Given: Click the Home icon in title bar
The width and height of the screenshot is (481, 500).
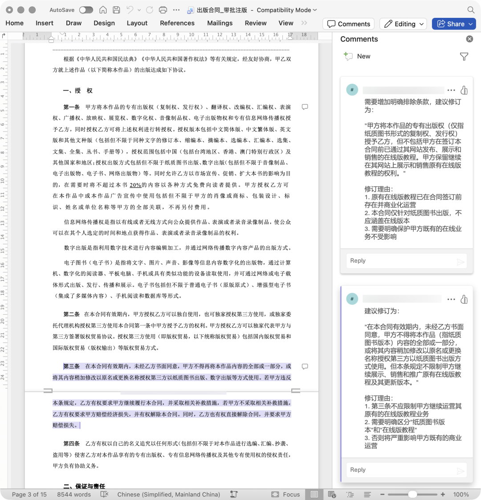Looking at the screenshot, I should click(103, 10).
